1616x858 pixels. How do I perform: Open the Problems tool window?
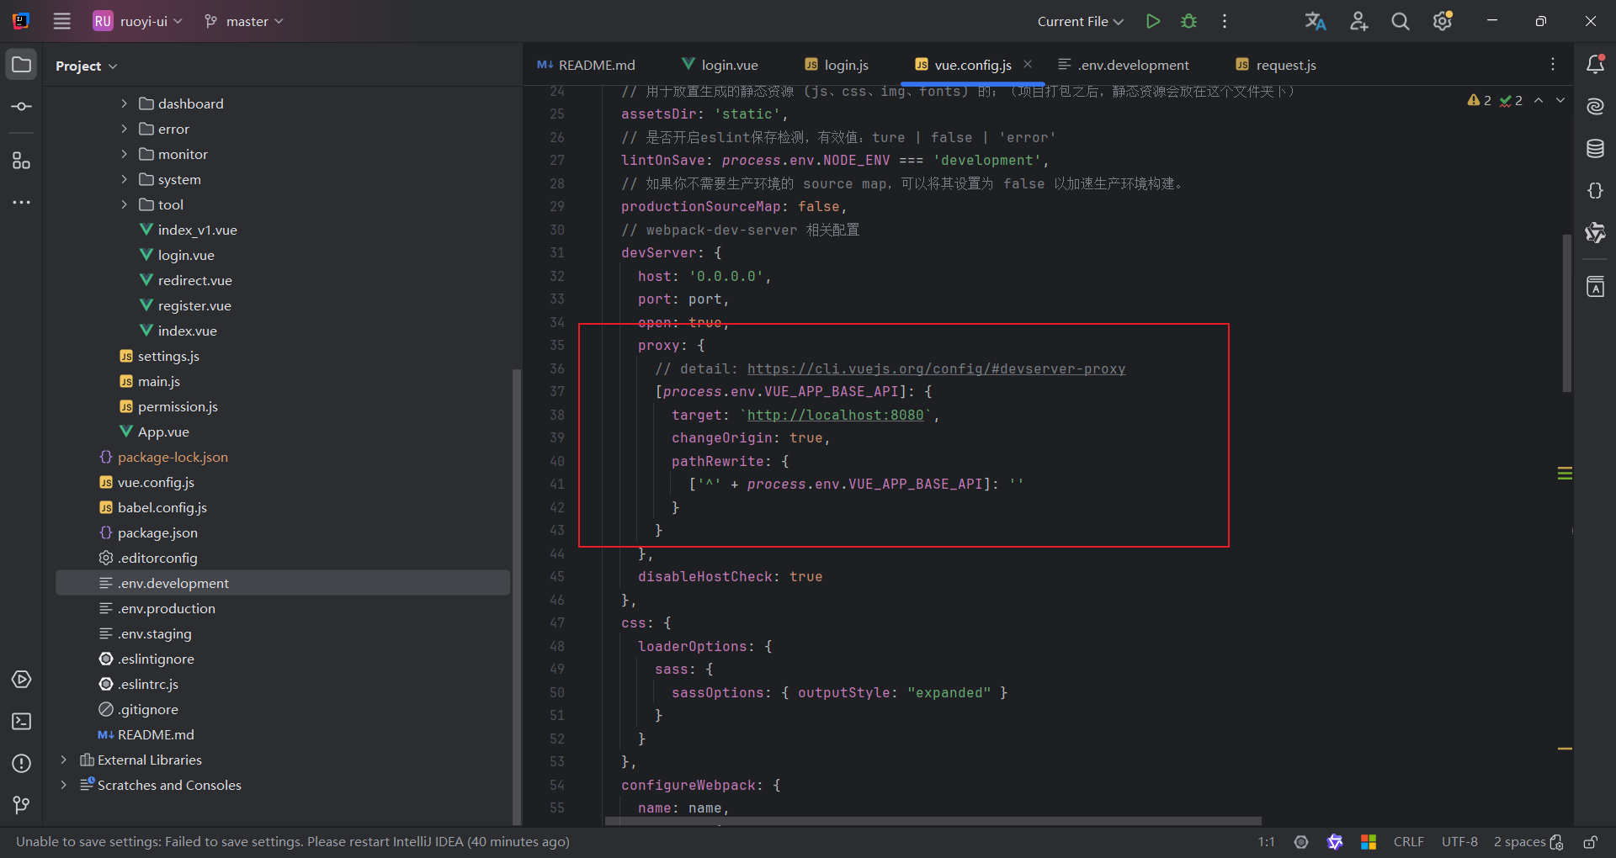click(21, 764)
